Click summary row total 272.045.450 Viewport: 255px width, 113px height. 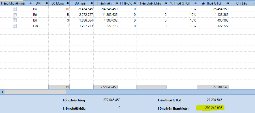[106, 87]
